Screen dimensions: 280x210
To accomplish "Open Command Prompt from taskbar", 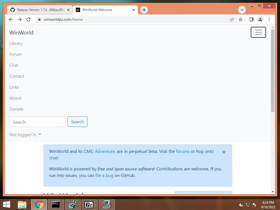I will 56,205.
